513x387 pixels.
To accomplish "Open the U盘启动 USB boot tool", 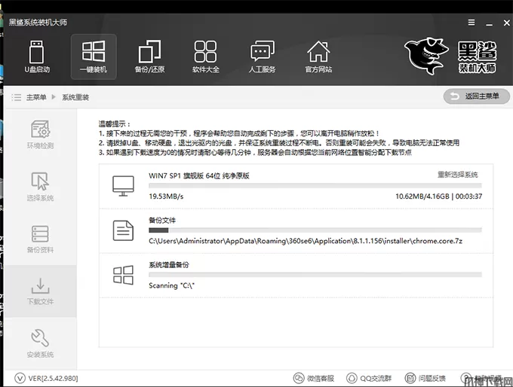I will pyautogui.click(x=38, y=56).
